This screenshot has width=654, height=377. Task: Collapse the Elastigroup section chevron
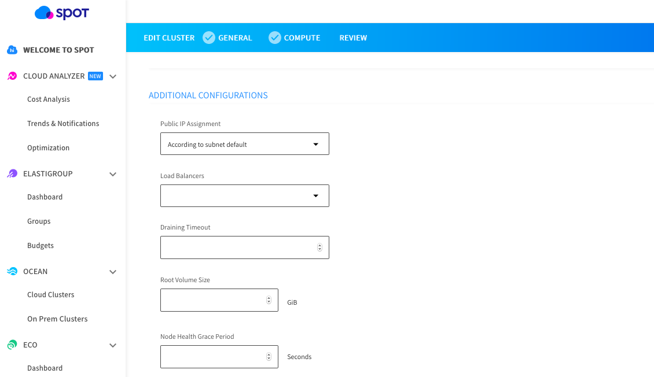click(x=113, y=174)
